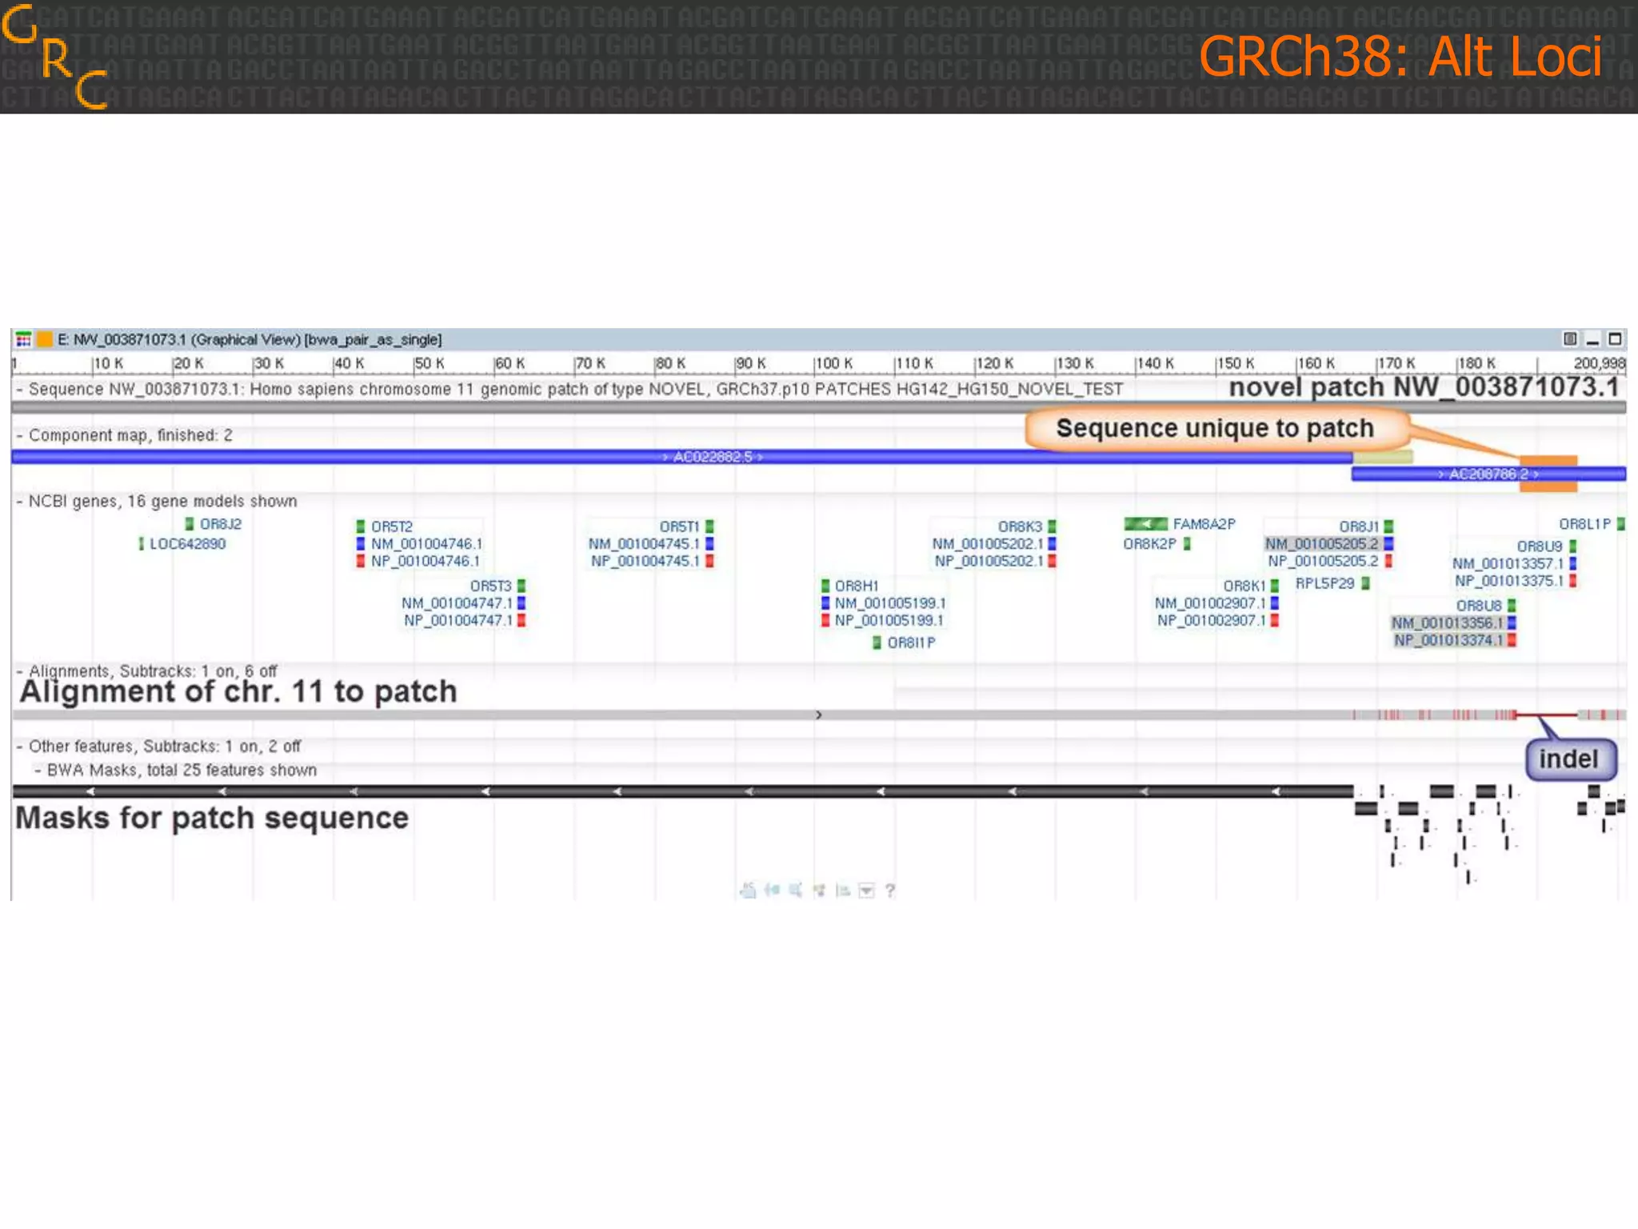Select protein label NP_001005205.2

[x=1323, y=562]
